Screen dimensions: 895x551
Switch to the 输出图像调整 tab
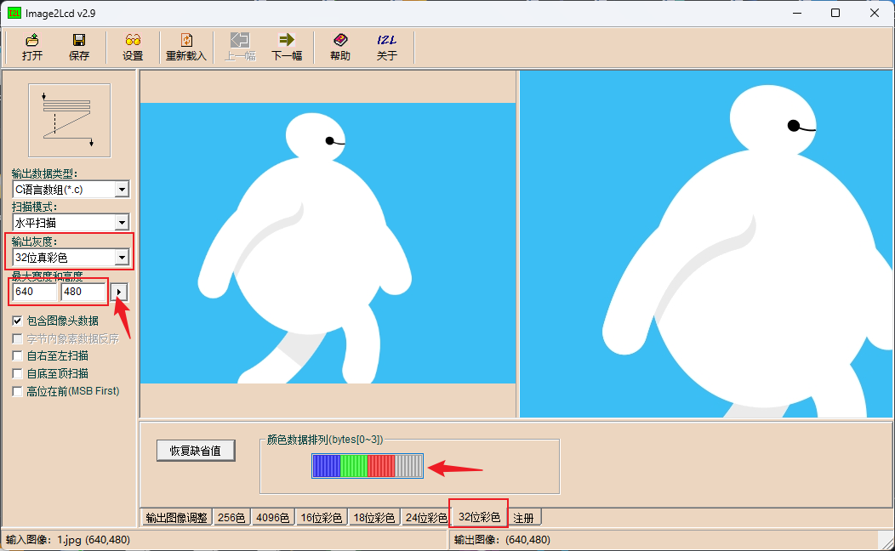click(176, 518)
